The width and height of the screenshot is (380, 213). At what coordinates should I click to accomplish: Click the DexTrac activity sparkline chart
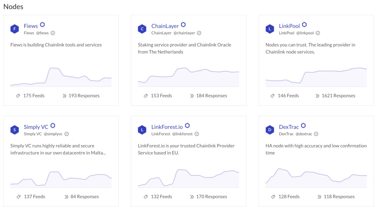316,178
